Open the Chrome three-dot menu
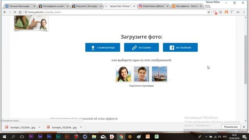249x140 pixels. pos(244,12)
